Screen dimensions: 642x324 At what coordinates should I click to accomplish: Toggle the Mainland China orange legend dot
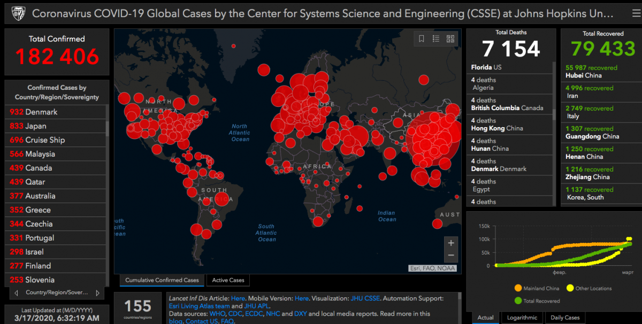click(x=518, y=288)
